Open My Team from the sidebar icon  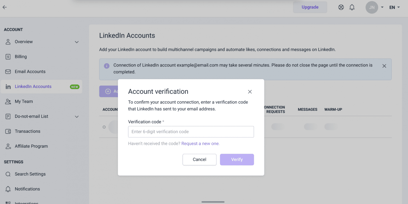click(x=8, y=101)
